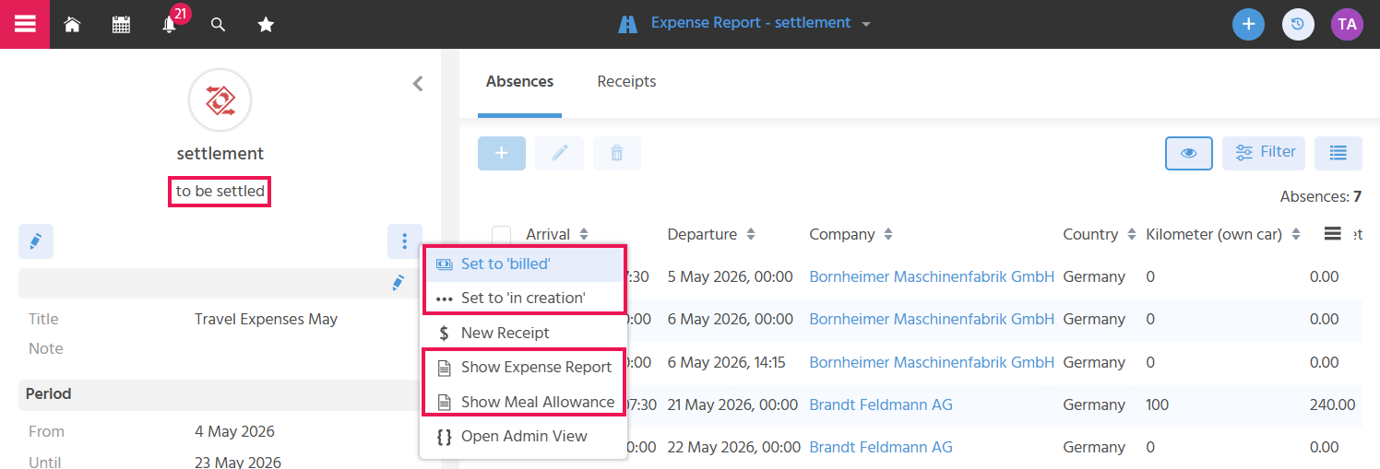
Task: Click the From date '4 May 2026'
Action: pos(234,431)
